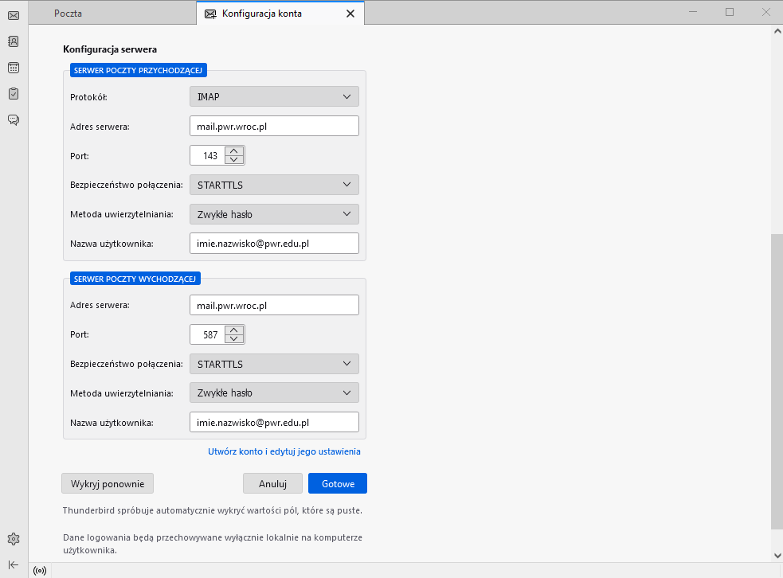Decrease outgoing port 587 with down arrow
The image size is (783, 578).
(x=234, y=338)
